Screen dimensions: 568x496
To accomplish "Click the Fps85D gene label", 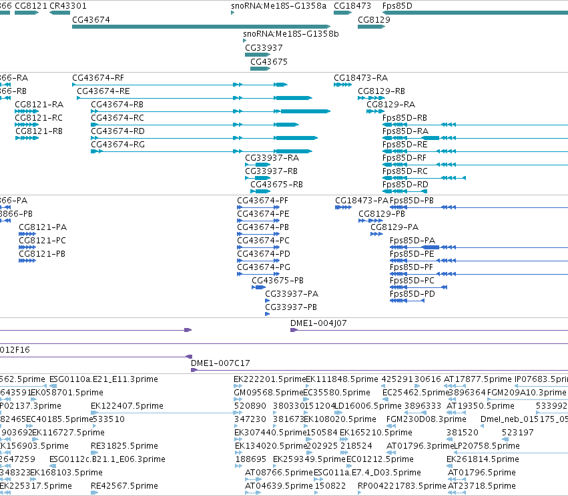I will tap(397, 6).
